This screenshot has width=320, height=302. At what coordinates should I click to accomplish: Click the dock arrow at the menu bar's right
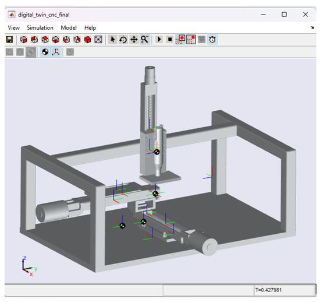pos(312,27)
